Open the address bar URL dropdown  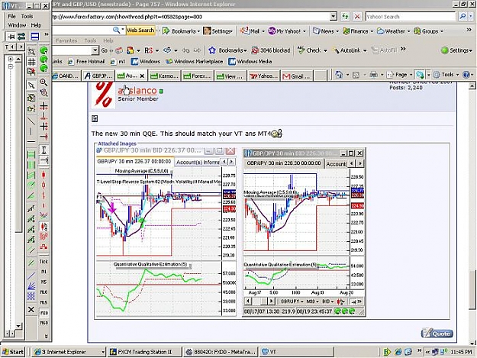pos(334,17)
